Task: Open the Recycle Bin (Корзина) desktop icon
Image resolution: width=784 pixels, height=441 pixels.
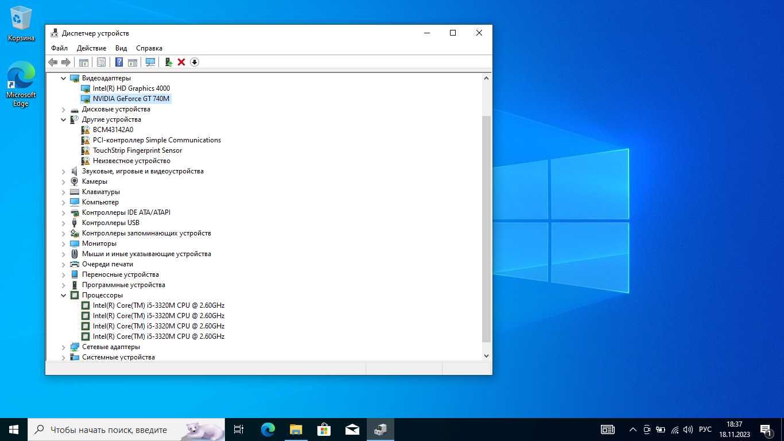Action: click(x=21, y=24)
